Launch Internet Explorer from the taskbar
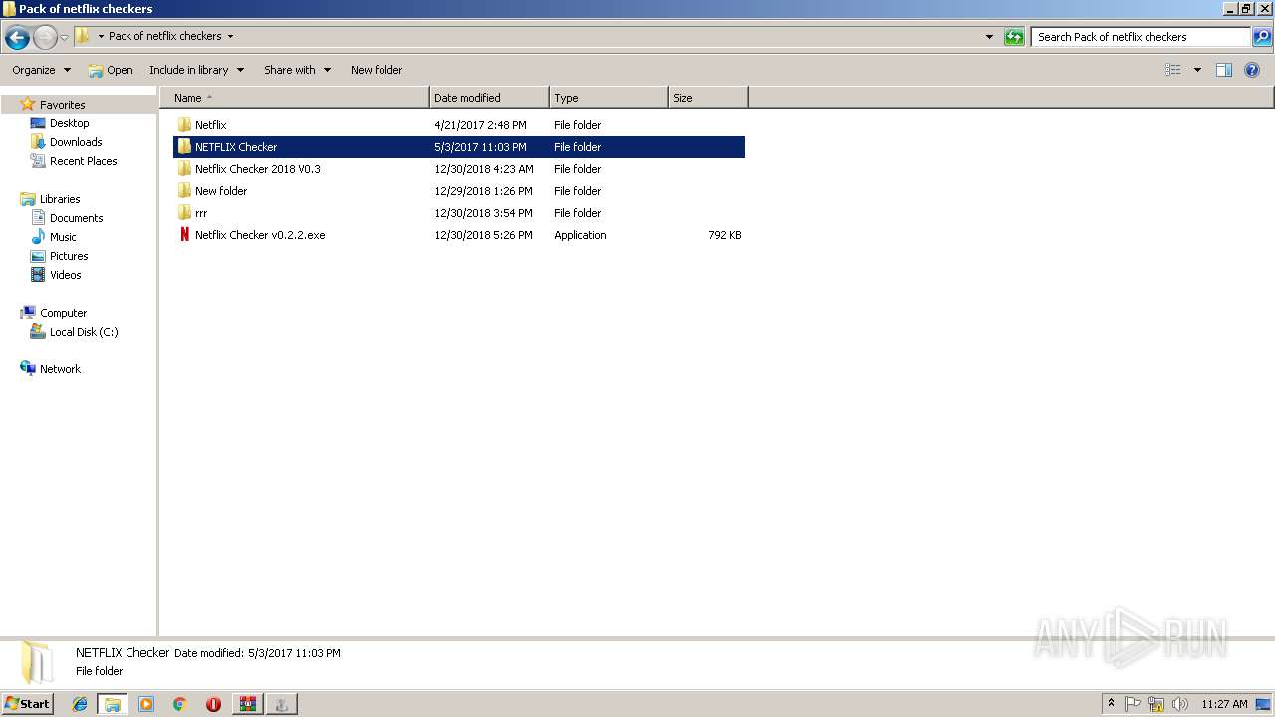This screenshot has width=1275, height=717. click(80, 704)
